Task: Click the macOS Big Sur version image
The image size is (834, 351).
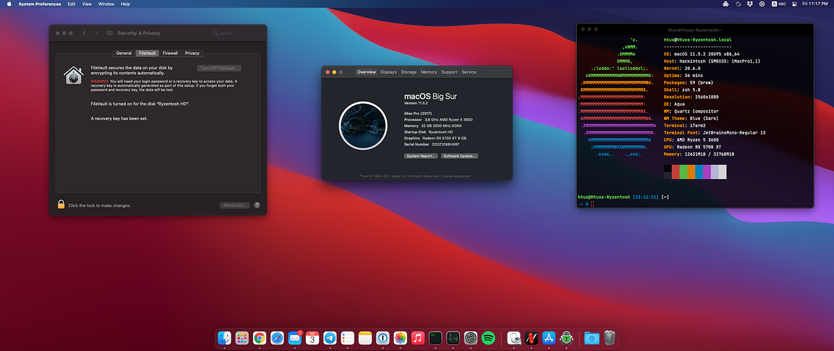Action: point(362,126)
